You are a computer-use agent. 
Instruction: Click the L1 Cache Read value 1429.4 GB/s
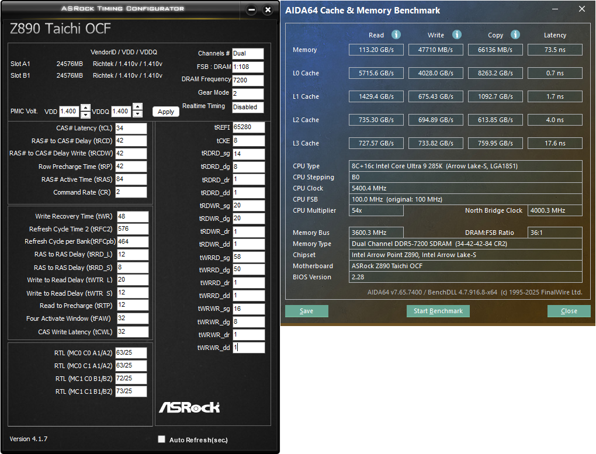click(376, 96)
